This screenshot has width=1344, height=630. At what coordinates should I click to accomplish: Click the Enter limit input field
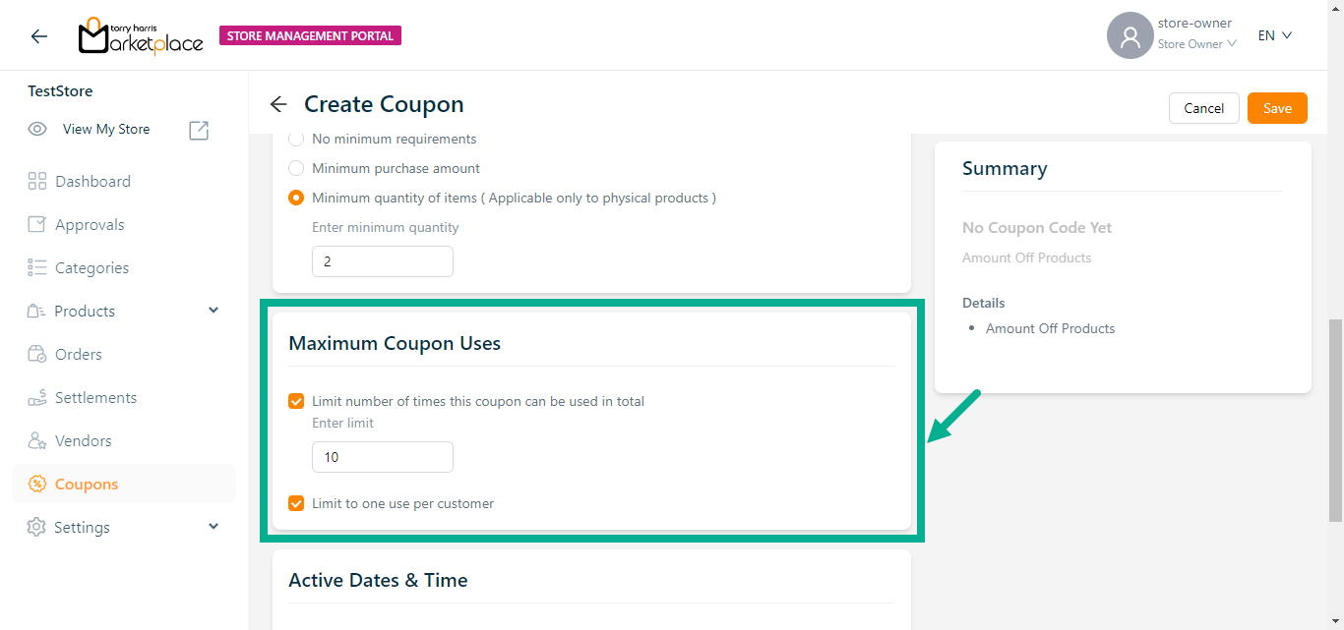[x=383, y=457]
